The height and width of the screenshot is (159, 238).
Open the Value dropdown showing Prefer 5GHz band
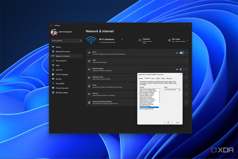(x=172, y=90)
